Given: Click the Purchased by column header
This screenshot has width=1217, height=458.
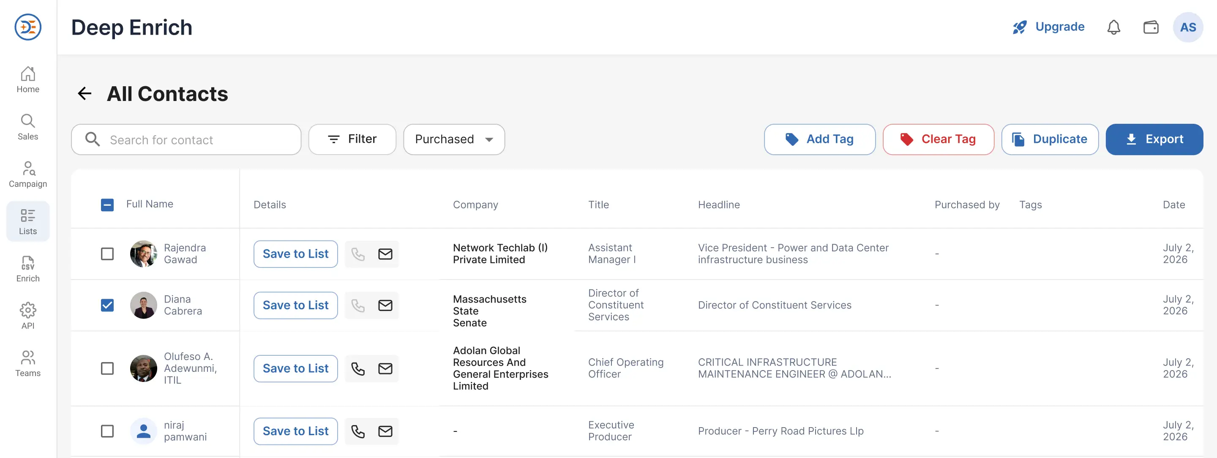Looking at the screenshot, I should (x=967, y=205).
